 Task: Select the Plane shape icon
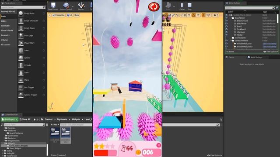tap(21, 80)
